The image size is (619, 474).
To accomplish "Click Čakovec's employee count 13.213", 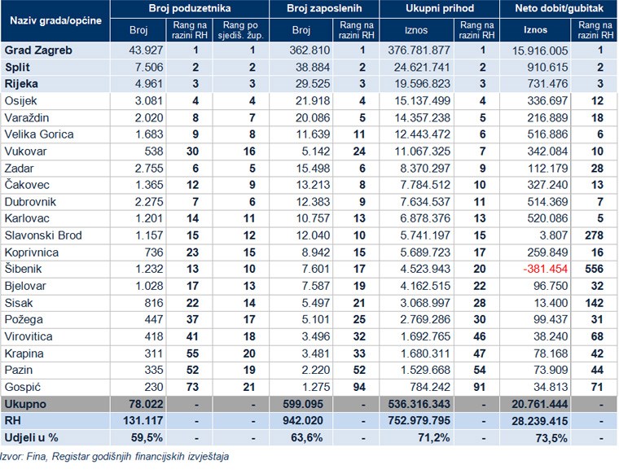I will coord(313,185).
